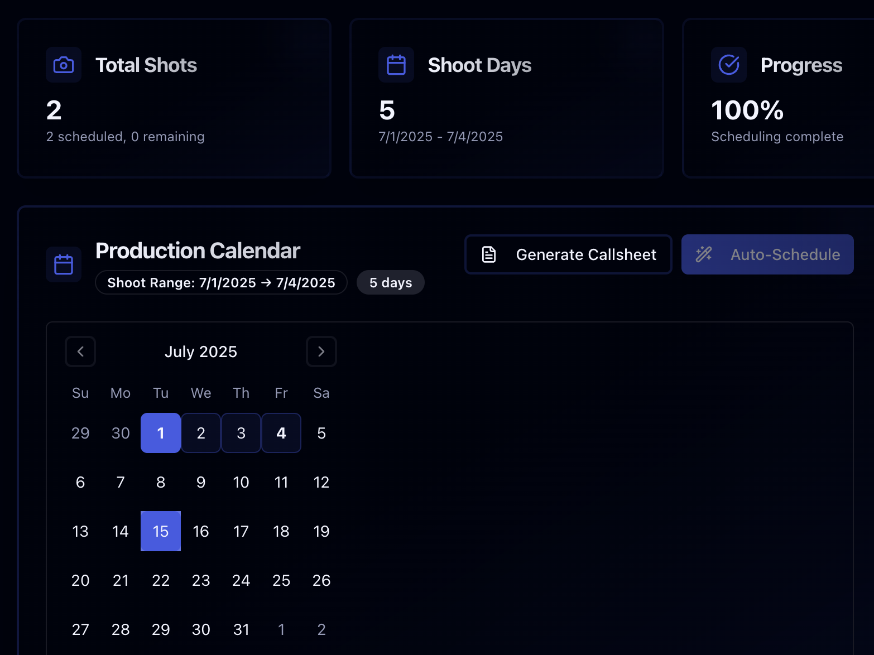The width and height of the screenshot is (874, 655).
Task: Choose July 13 on the calendar
Action: (80, 531)
